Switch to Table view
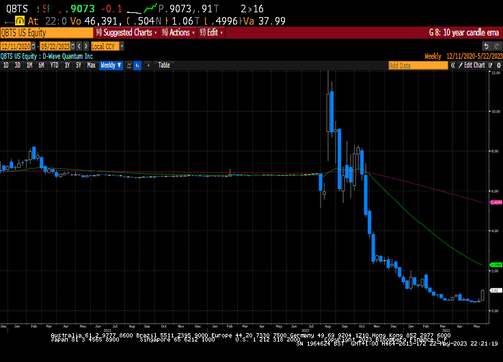This screenshot has width=503, height=362. pos(164,66)
